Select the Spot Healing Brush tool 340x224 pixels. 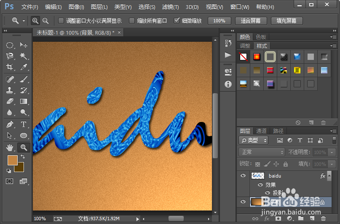(10, 79)
